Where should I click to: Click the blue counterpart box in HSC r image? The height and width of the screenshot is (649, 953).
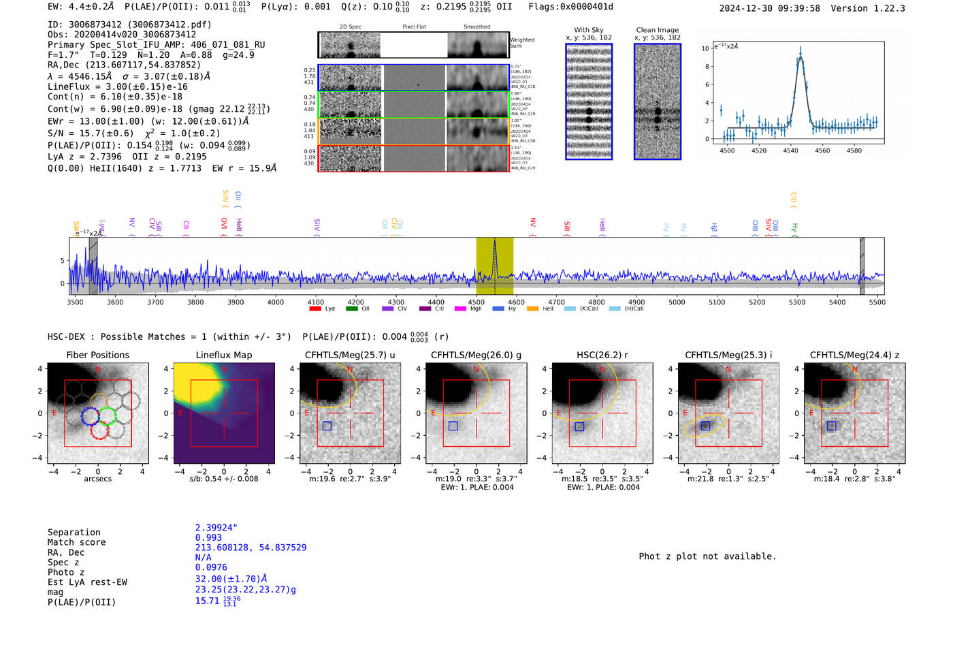click(x=579, y=426)
